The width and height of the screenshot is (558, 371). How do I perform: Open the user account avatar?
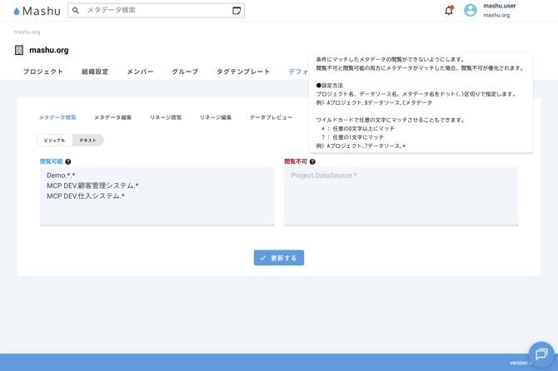(471, 11)
